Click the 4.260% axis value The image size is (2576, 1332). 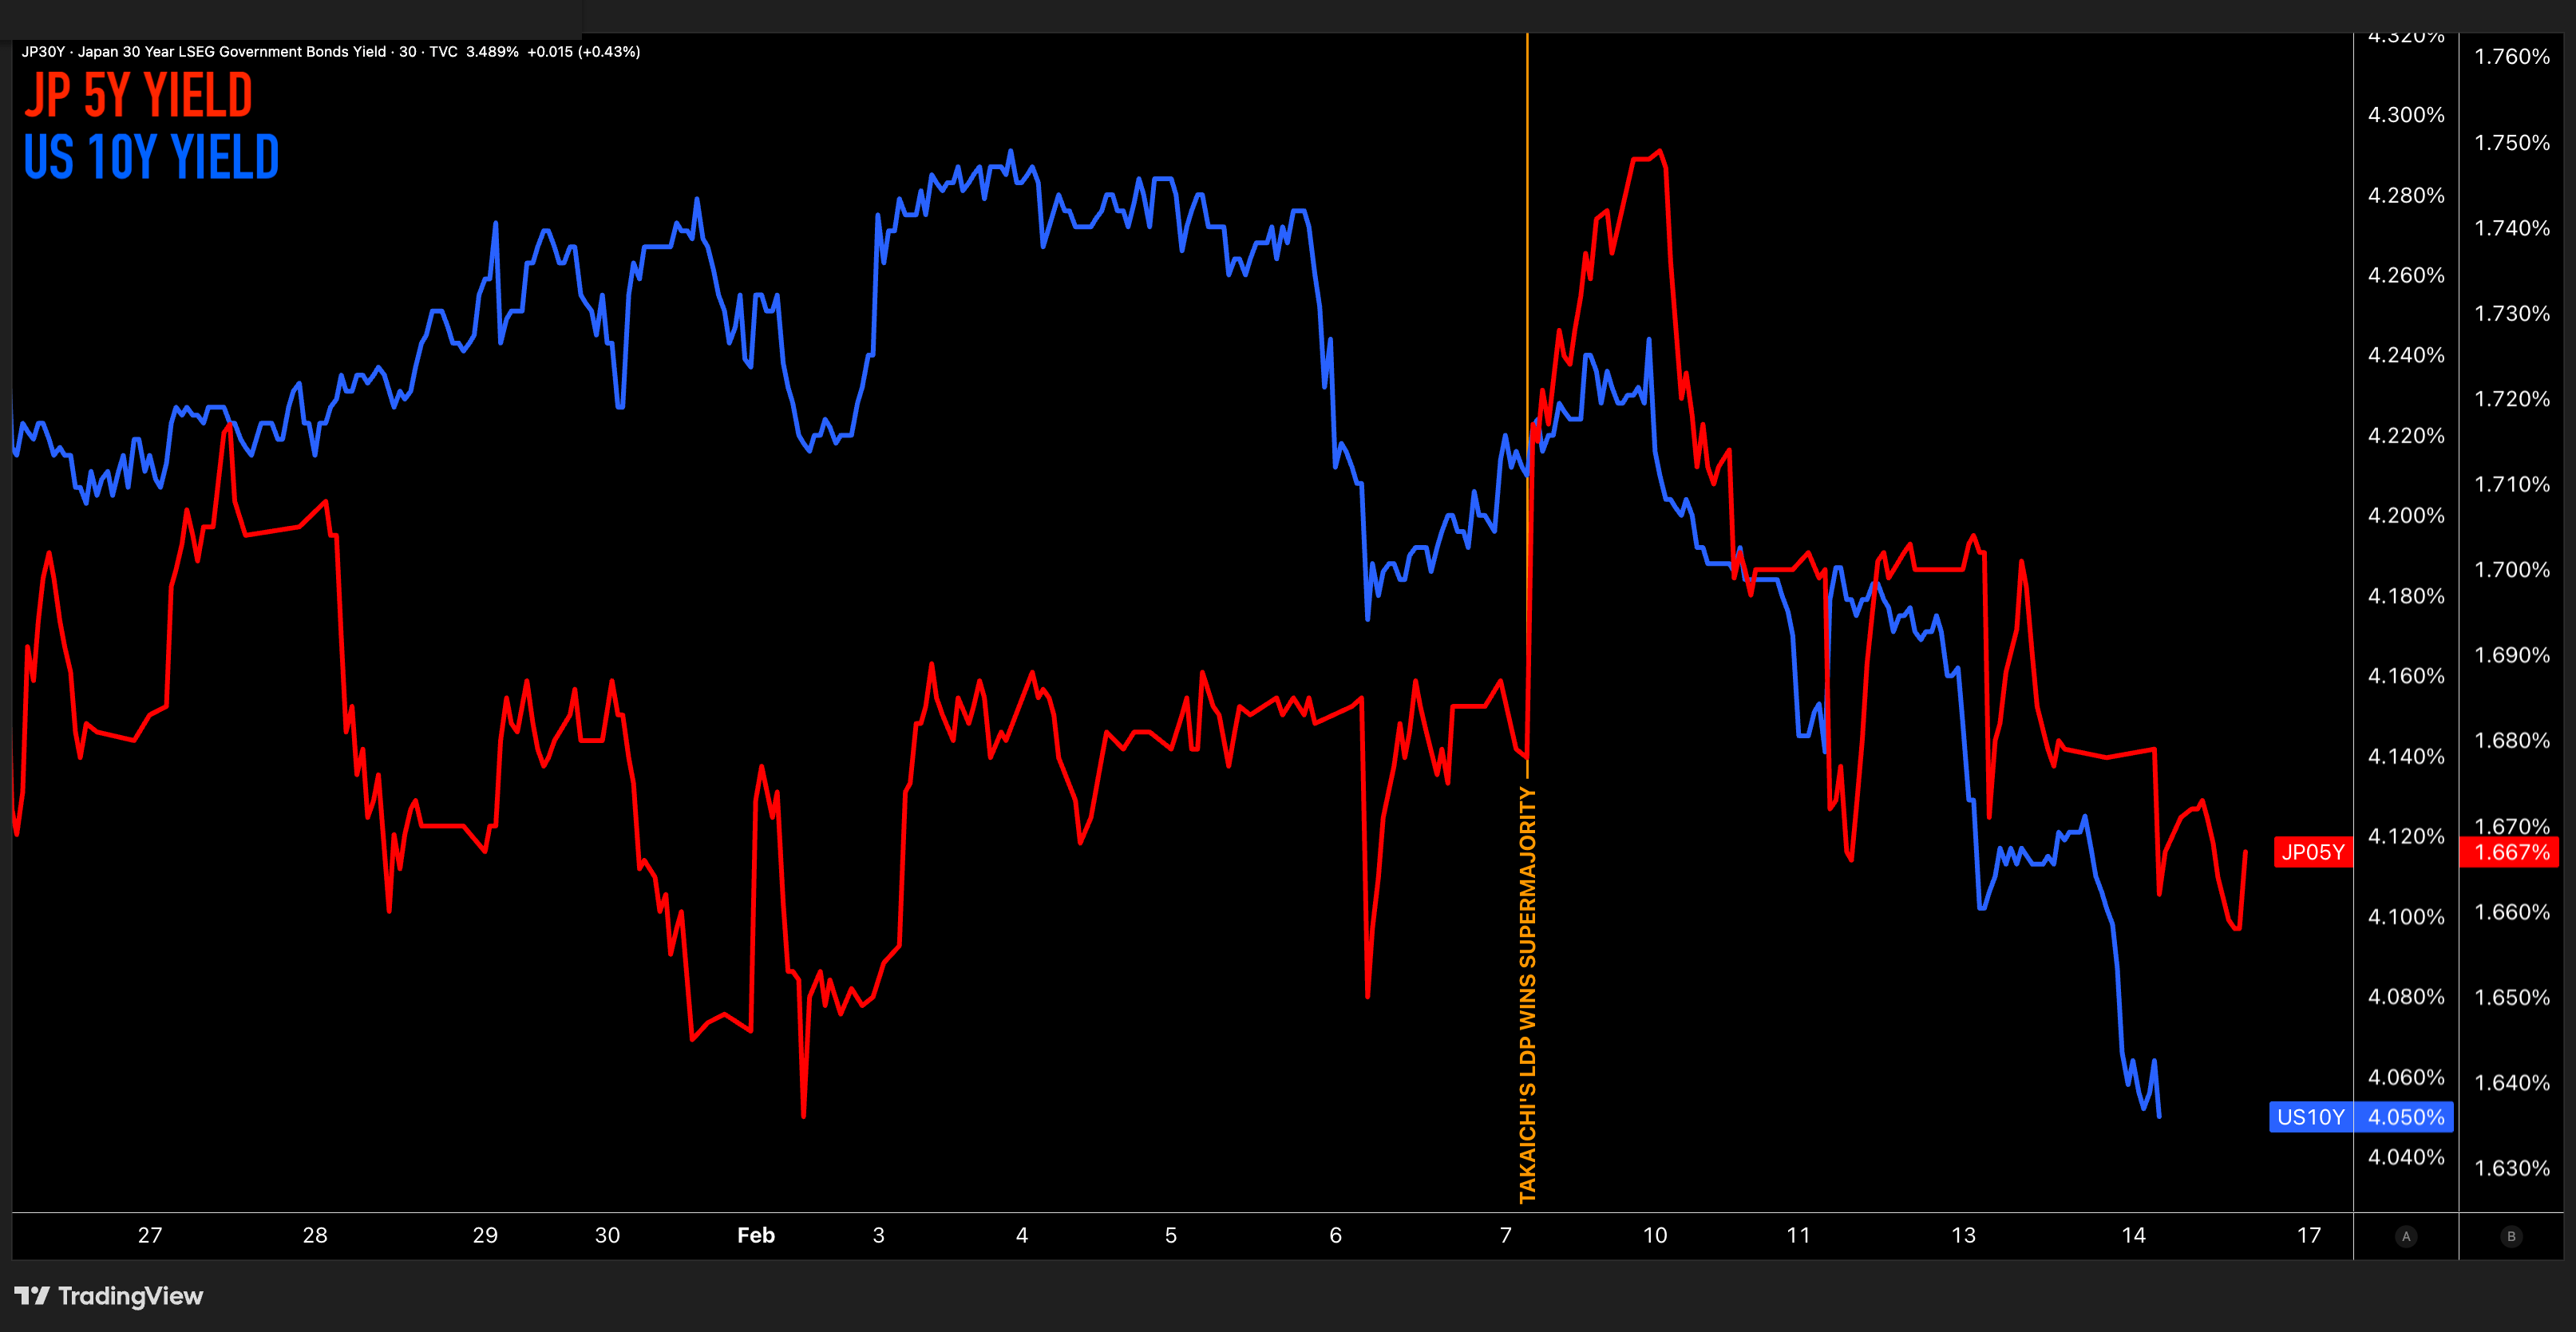click(2406, 275)
